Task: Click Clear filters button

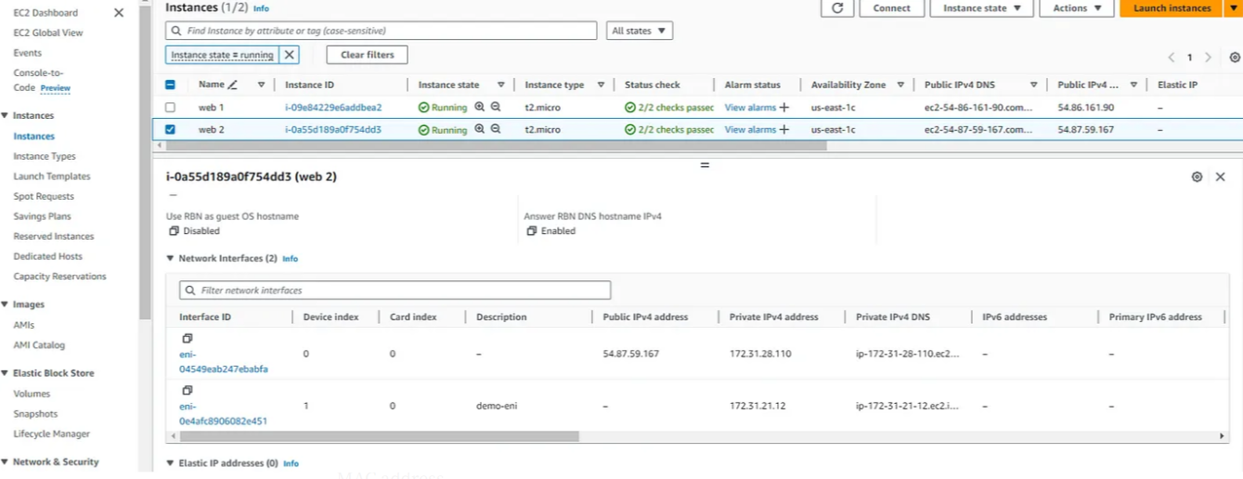Action: coord(367,55)
